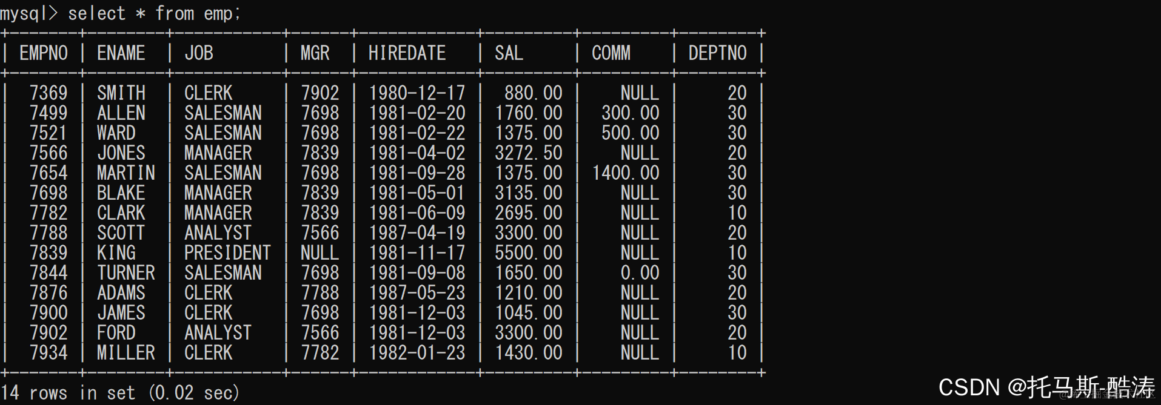The image size is (1161, 405).
Task: Click salary value 3135.00
Action: (529, 193)
